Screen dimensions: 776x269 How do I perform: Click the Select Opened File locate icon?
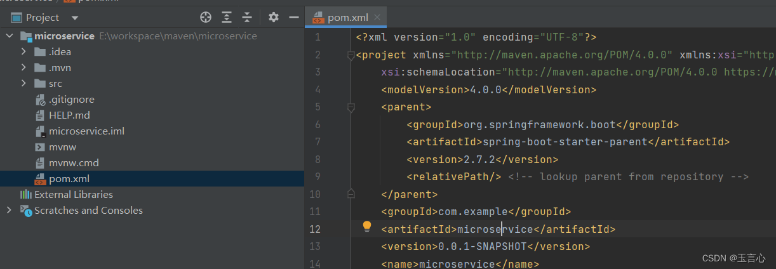206,17
